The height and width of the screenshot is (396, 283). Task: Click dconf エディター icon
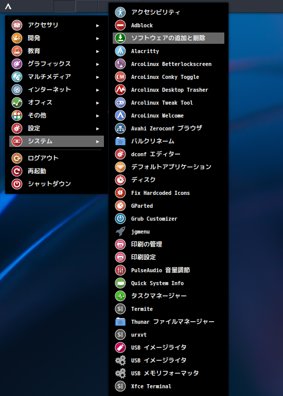tap(120, 154)
